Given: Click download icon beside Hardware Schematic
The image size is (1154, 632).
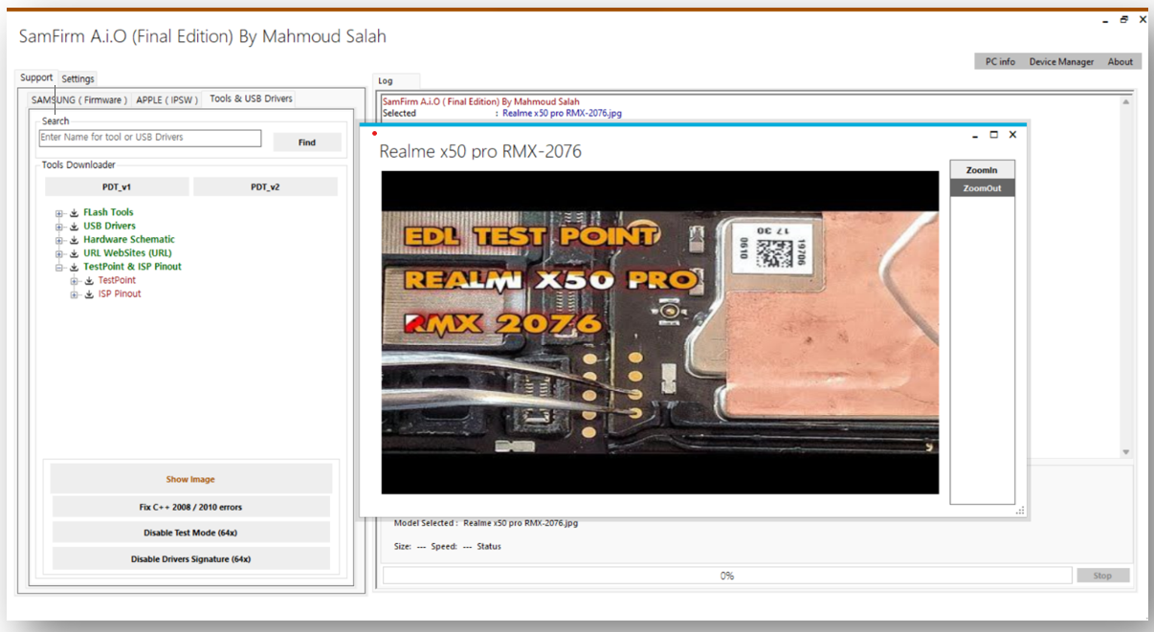Looking at the screenshot, I should (74, 240).
